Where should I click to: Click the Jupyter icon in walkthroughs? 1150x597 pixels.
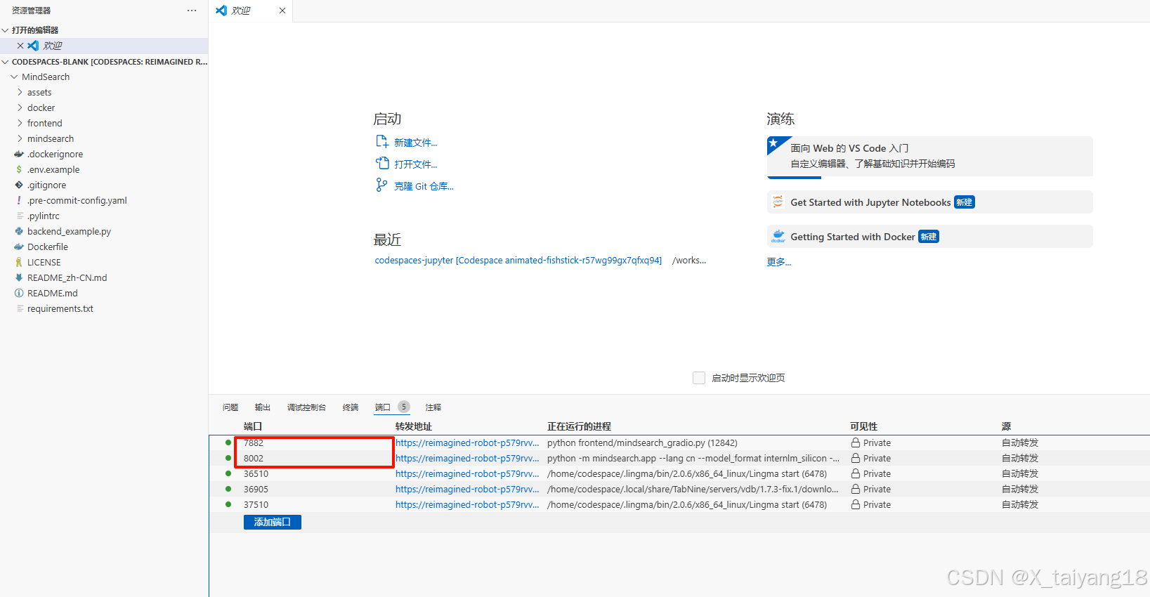coord(778,202)
